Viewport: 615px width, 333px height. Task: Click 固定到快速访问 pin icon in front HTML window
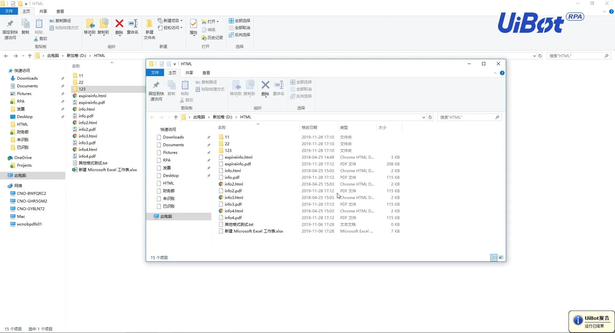click(x=156, y=85)
